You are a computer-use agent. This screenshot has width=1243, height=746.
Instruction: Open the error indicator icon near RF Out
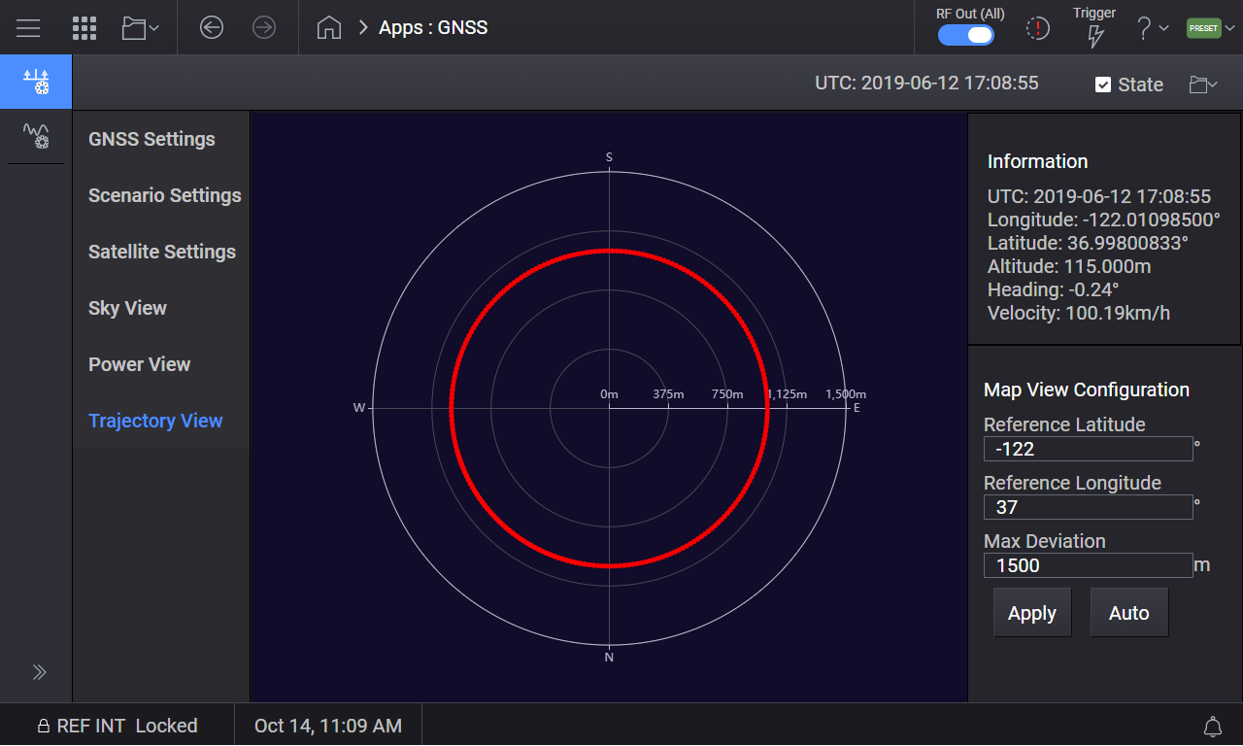(x=1037, y=28)
